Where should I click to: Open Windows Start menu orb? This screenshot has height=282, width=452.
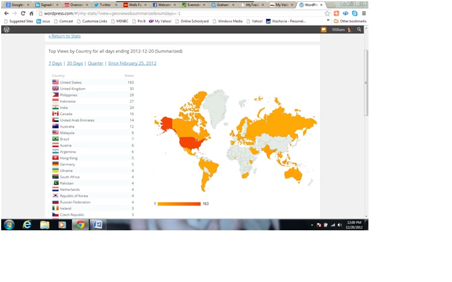pos(9,224)
